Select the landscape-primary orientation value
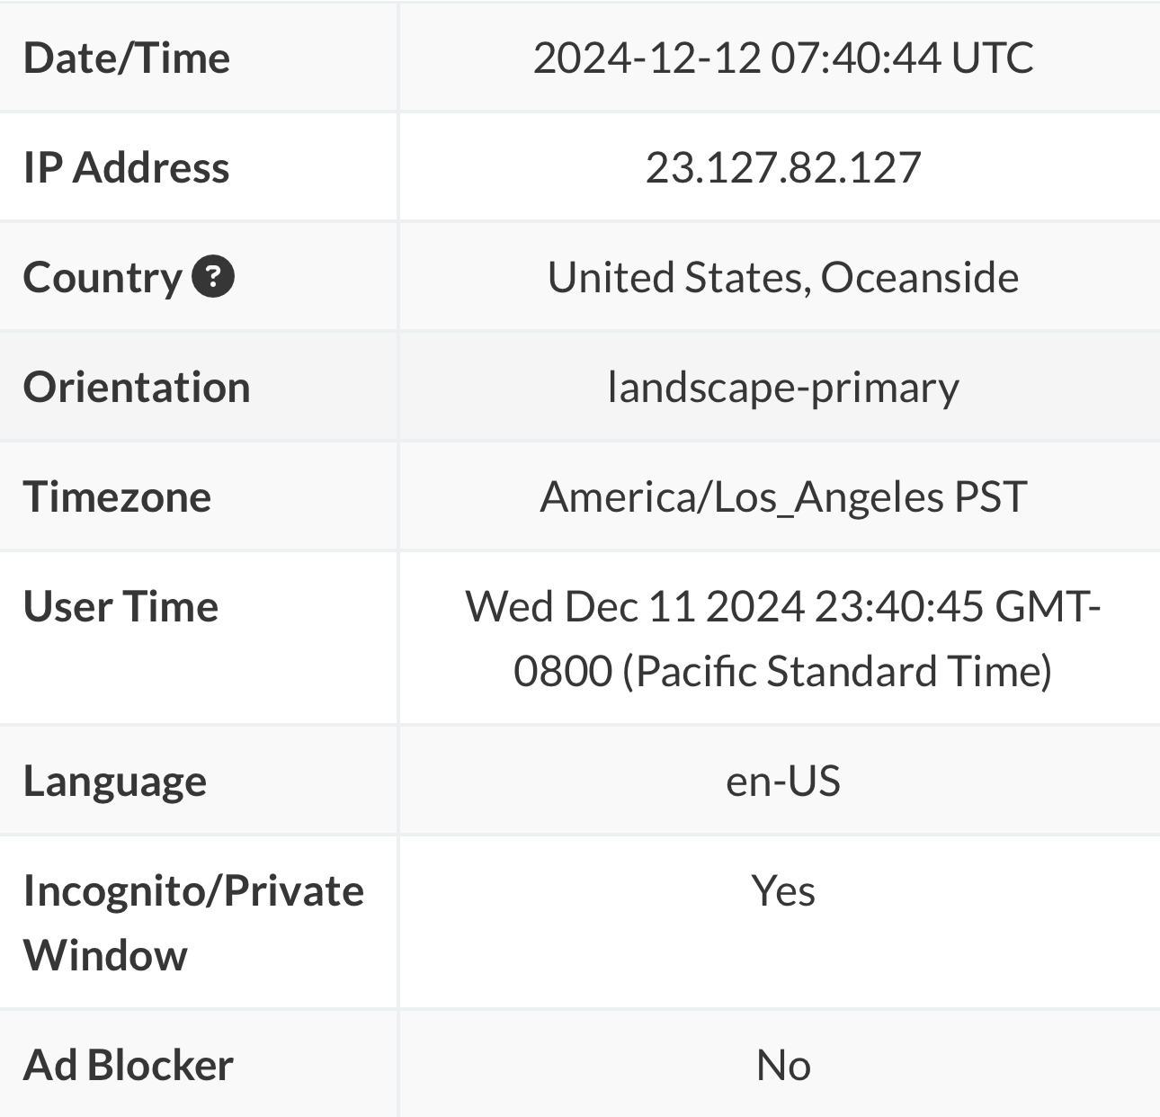Viewport: 1160px width, 1117px height. click(782, 388)
